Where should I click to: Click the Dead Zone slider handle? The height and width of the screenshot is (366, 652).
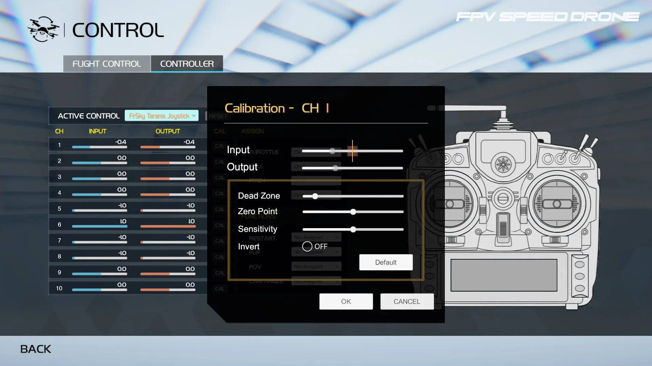[315, 196]
